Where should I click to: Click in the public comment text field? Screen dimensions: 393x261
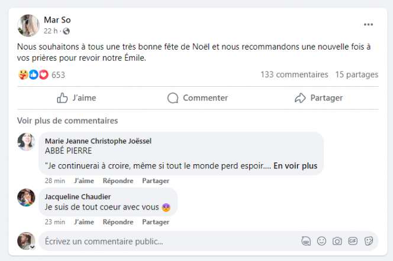coord(166,241)
